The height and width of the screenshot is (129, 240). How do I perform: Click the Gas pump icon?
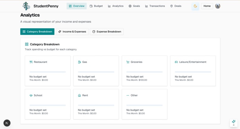pyautogui.click(x=80, y=62)
